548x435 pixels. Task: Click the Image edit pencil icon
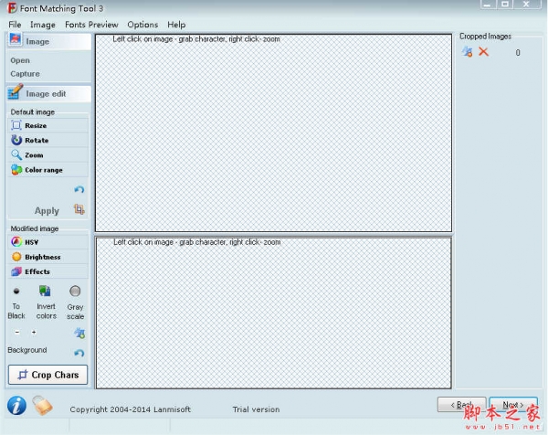coord(16,92)
